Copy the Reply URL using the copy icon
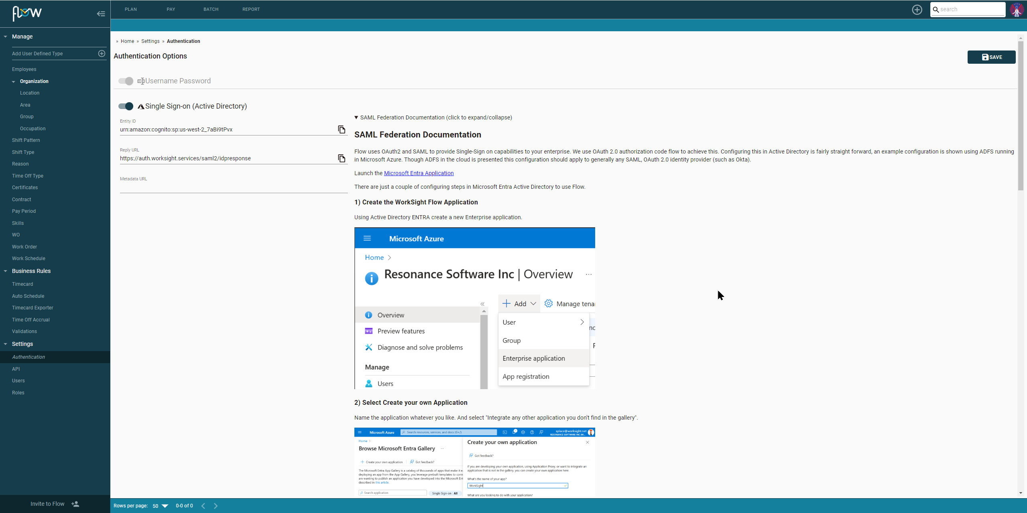The width and height of the screenshot is (1027, 513). 342,158
